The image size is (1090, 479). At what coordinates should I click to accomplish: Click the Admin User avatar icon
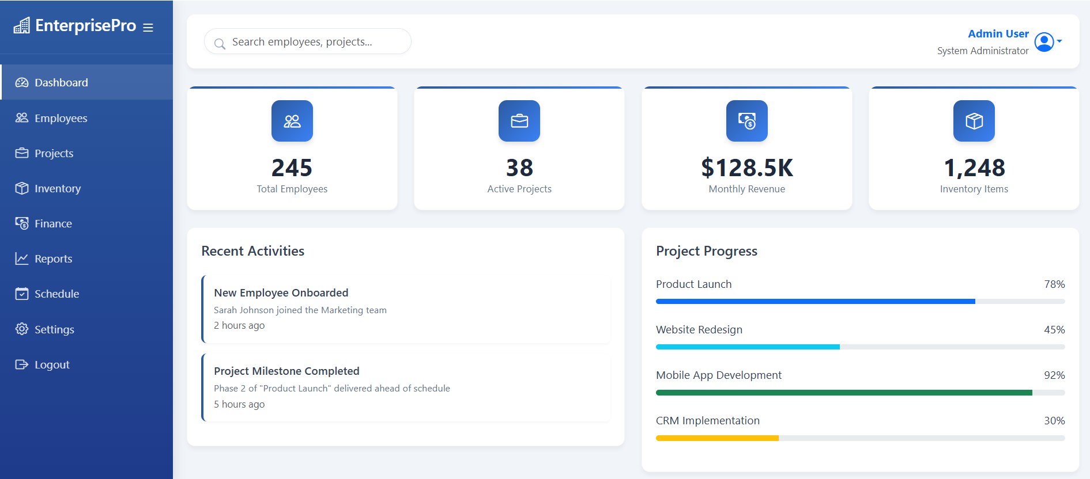tap(1044, 42)
